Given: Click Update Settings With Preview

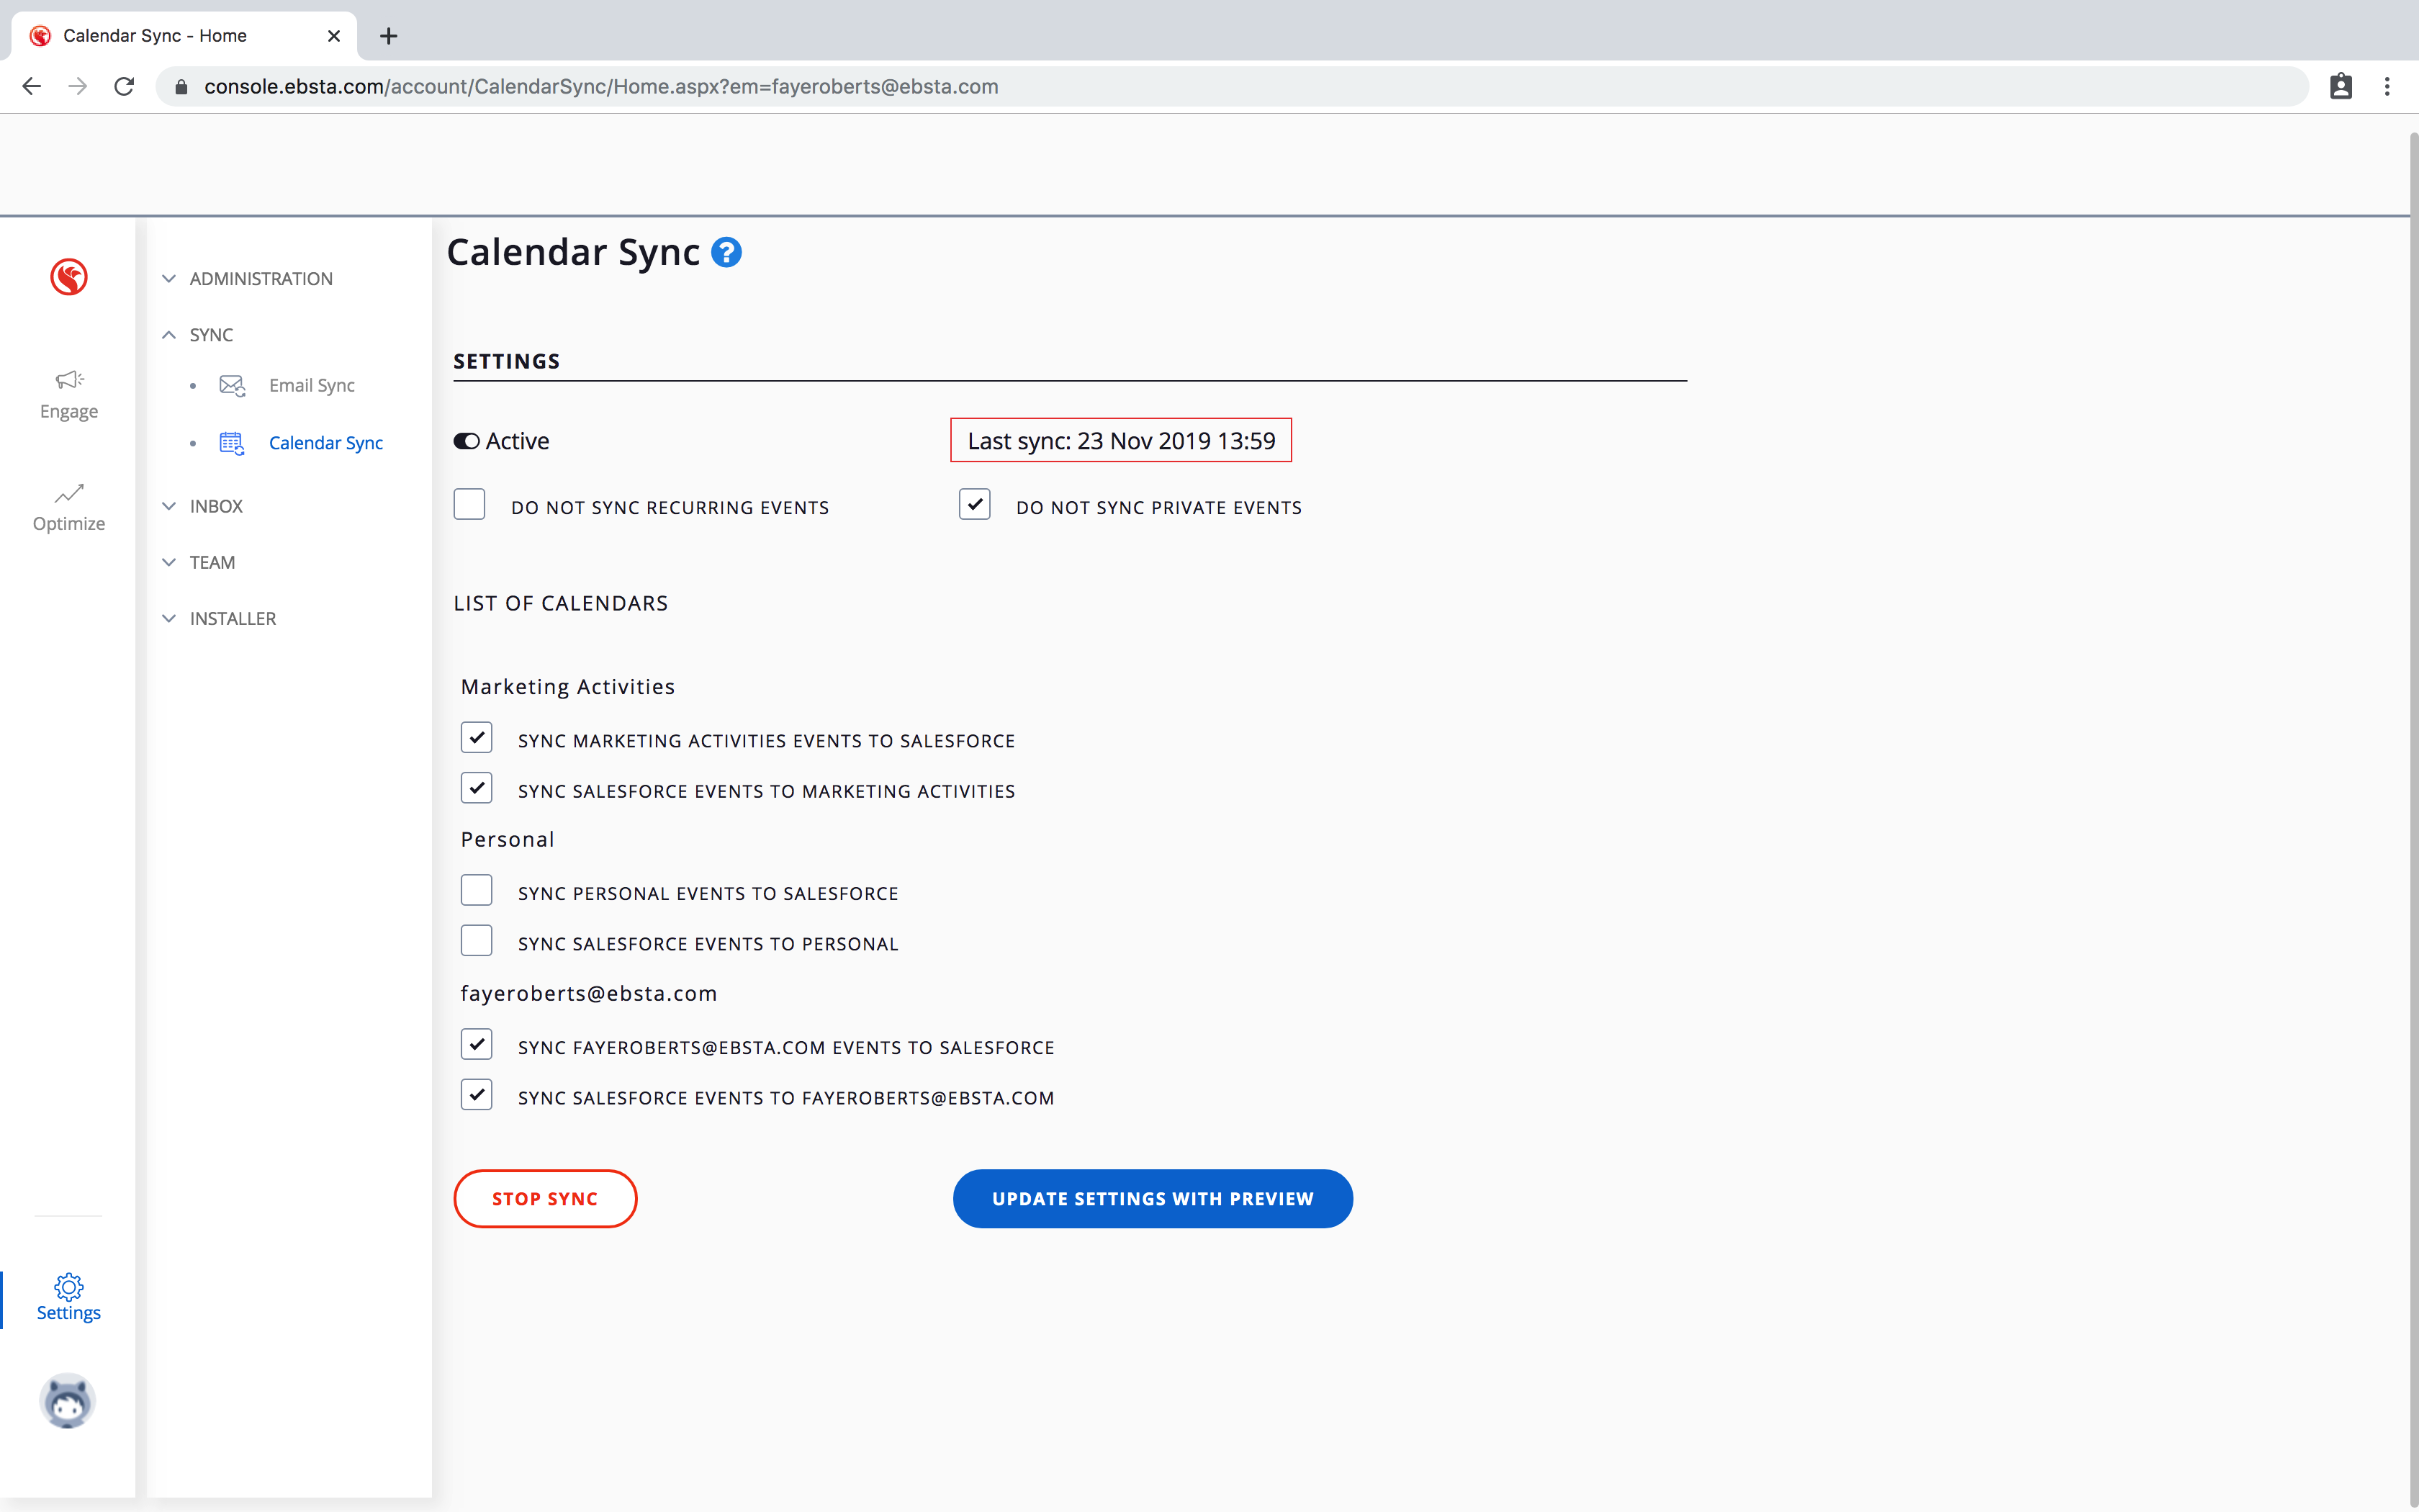Looking at the screenshot, I should point(1153,1198).
